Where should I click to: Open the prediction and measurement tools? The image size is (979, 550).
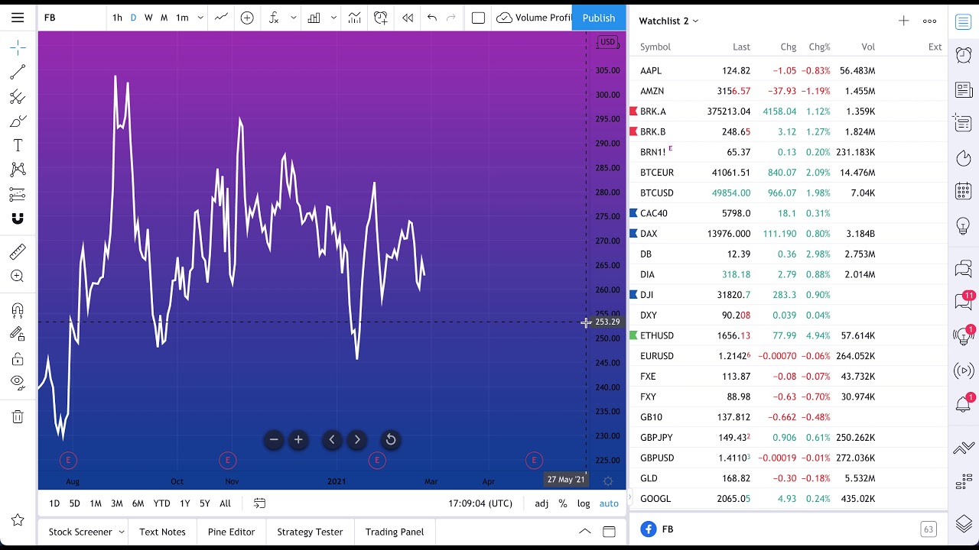18,194
